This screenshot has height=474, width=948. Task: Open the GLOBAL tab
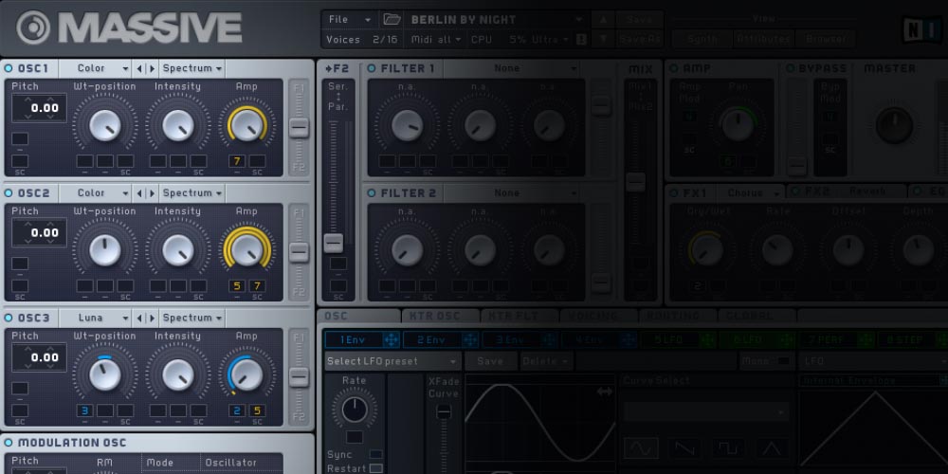(757, 316)
